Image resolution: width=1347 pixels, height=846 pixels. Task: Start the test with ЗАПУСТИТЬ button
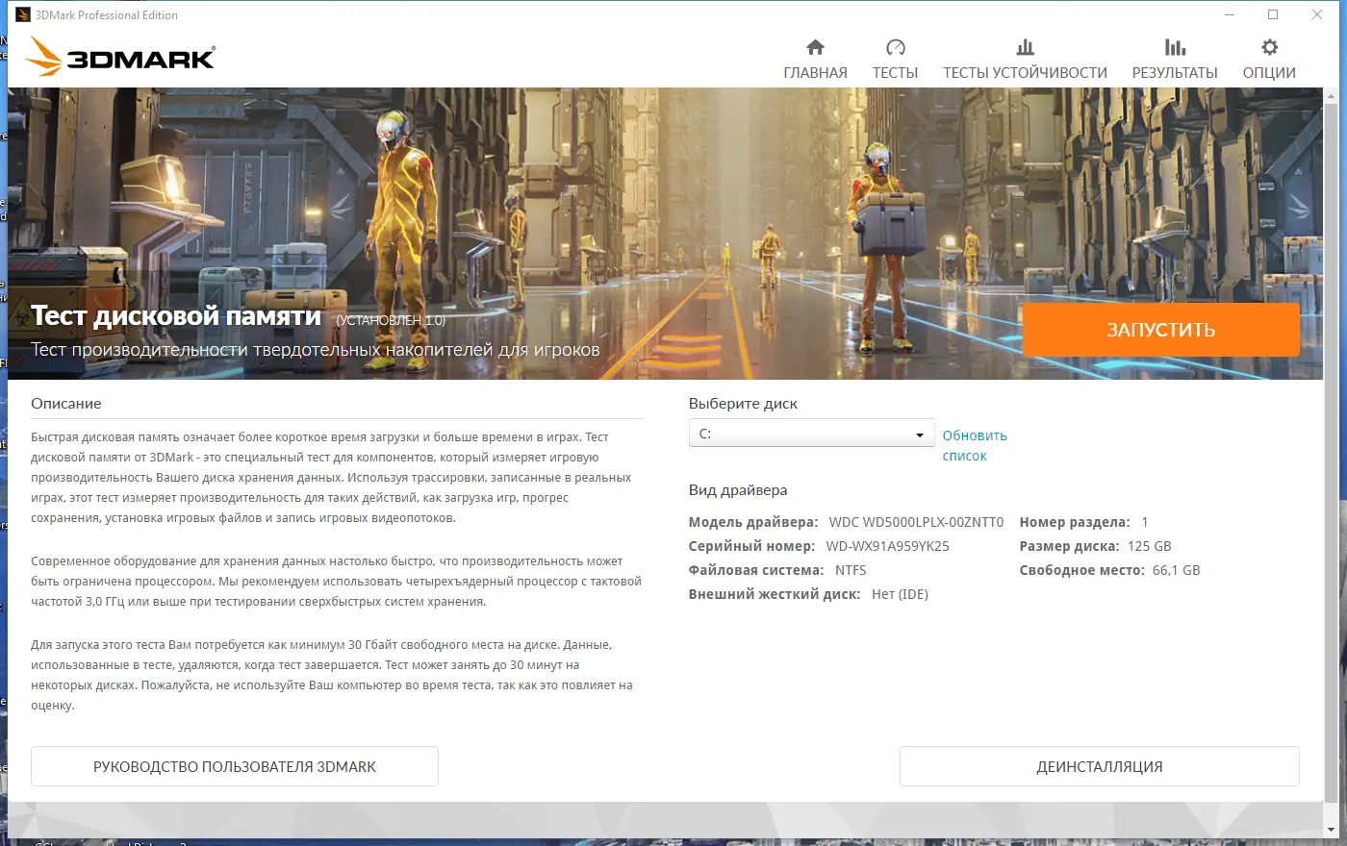pyautogui.click(x=1160, y=330)
